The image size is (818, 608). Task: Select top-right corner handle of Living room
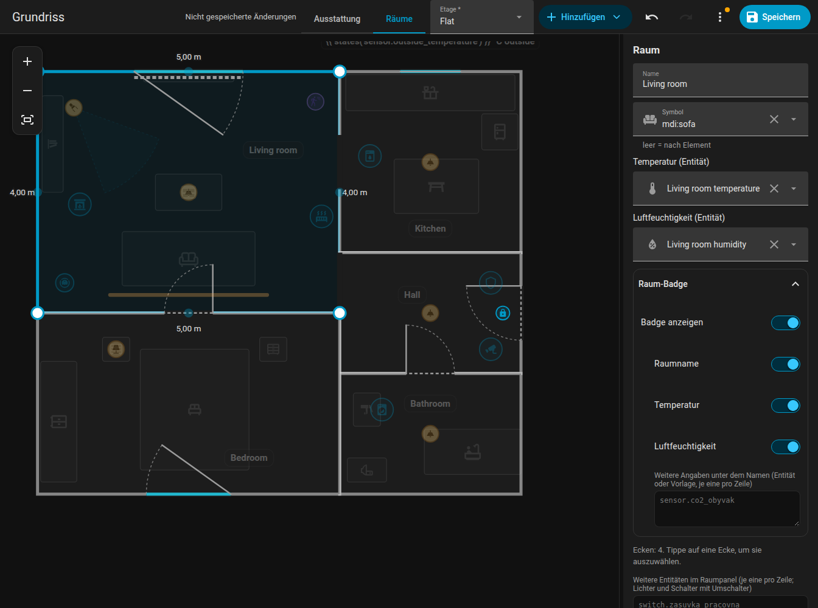(340, 72)
